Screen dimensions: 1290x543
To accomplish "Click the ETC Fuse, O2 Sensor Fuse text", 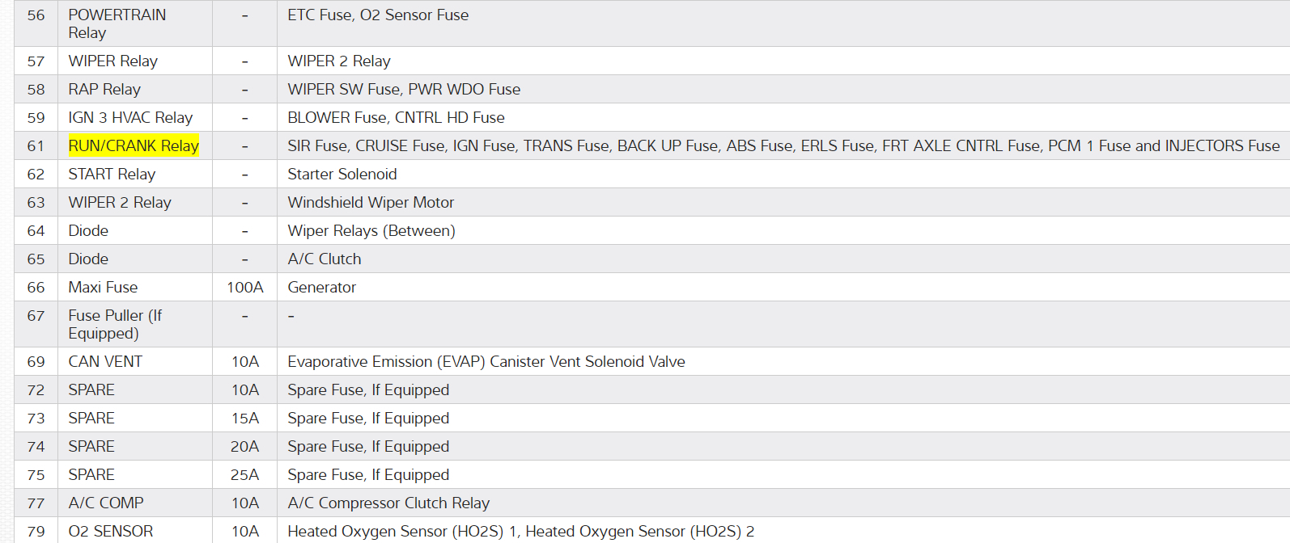I will [378, 15].
